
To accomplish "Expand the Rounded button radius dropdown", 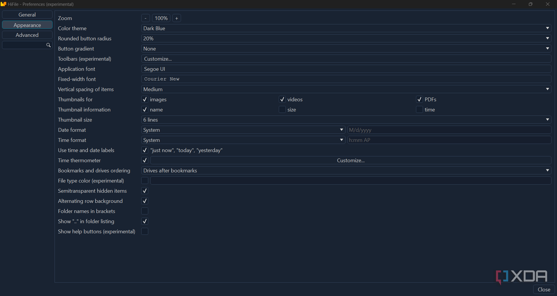I will (x=346, y=39).
